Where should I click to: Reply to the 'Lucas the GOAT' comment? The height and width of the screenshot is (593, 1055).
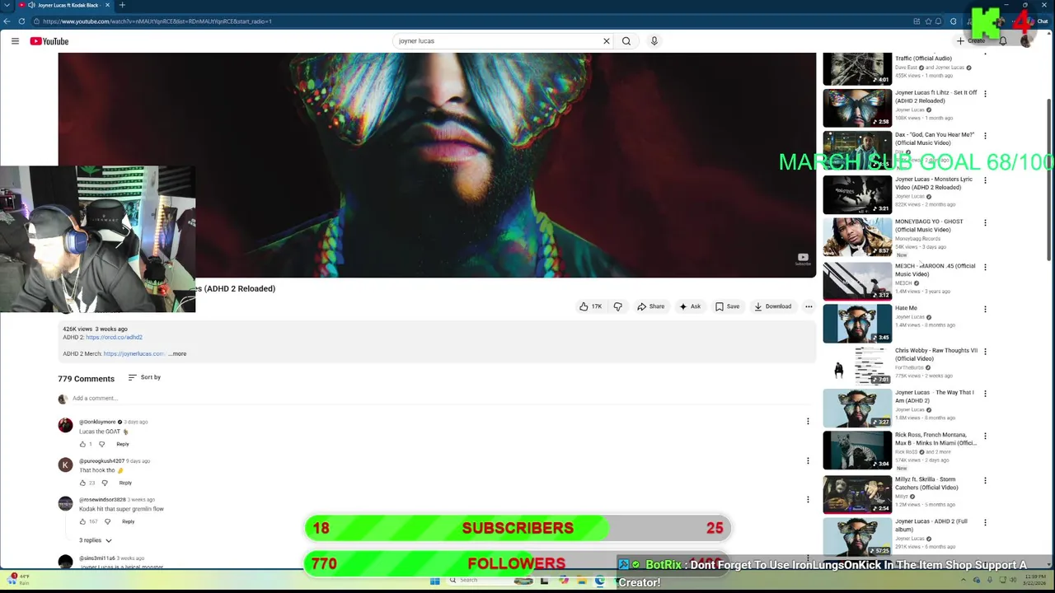click(x=123, y=444)
